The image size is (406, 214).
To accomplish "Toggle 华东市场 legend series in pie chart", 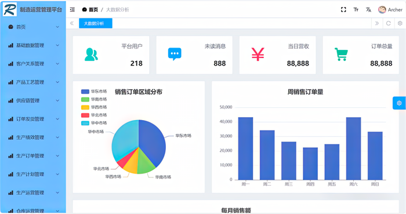I will (94, 92).
